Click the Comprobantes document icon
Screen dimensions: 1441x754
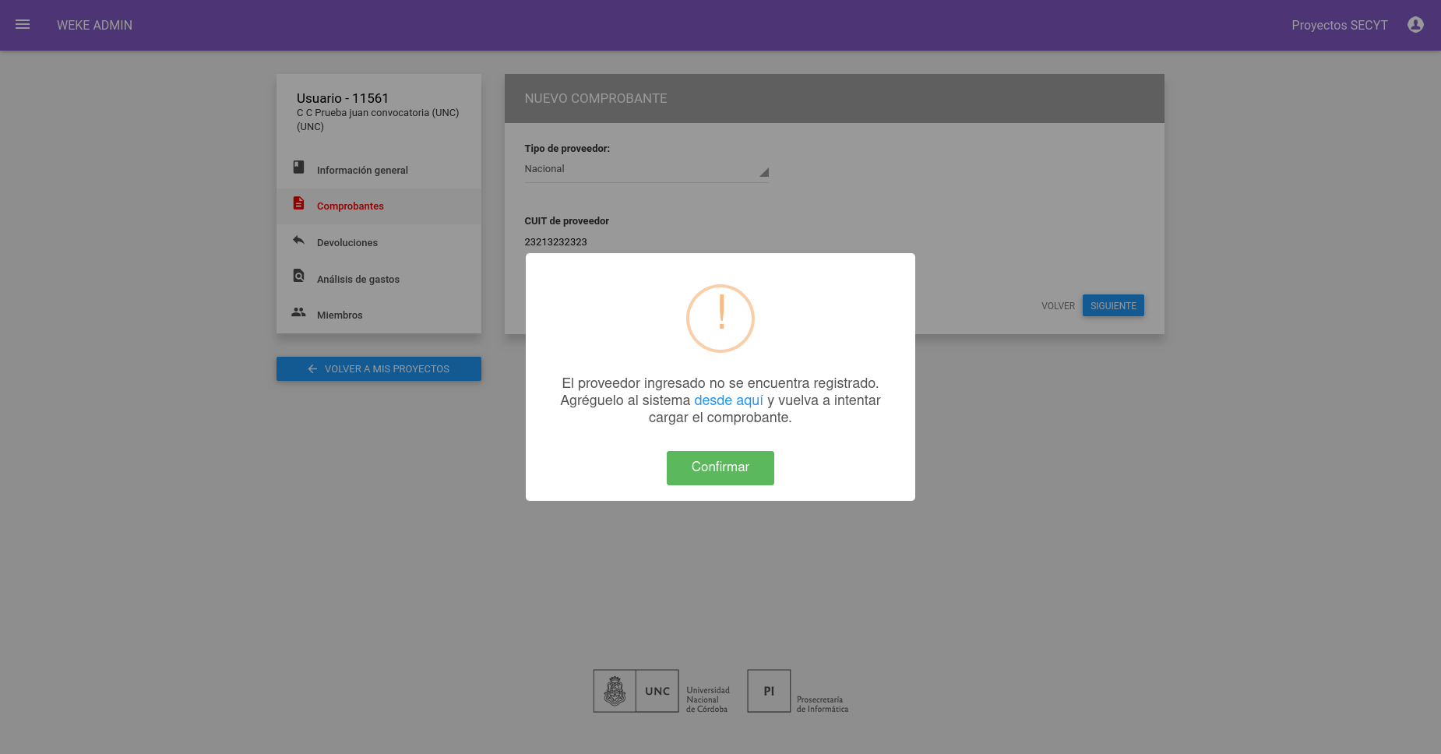(298, 203)
